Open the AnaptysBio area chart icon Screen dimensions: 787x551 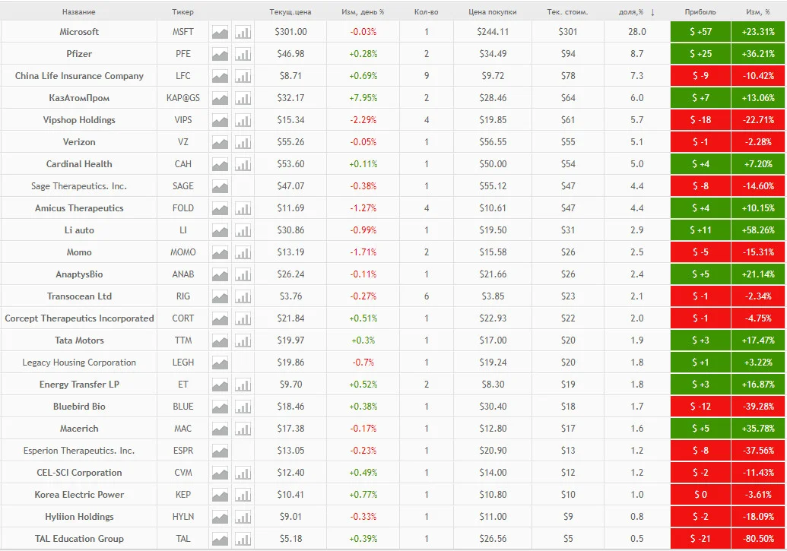click(220, 275)
